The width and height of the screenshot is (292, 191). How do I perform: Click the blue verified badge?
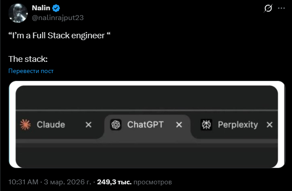tap(56, 8)
